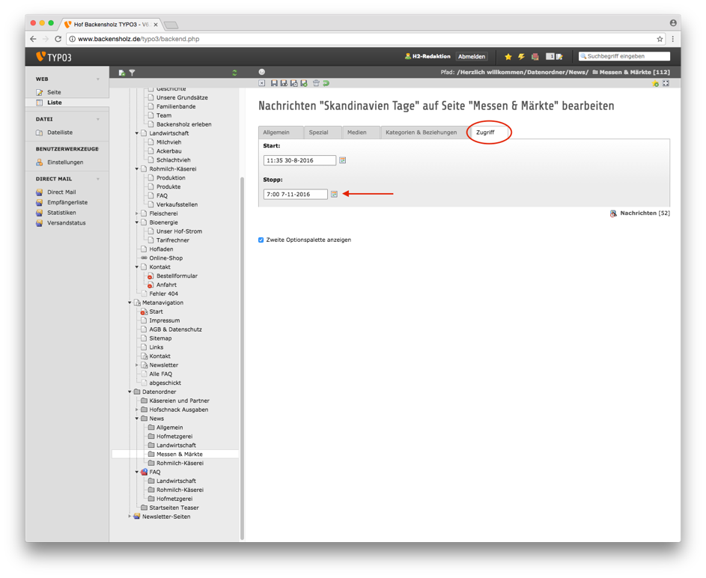The width and height of the screenshot is (706, 578).
Task: Open Dateiliste module in sidebar
Action: click(x=60, y=133)
